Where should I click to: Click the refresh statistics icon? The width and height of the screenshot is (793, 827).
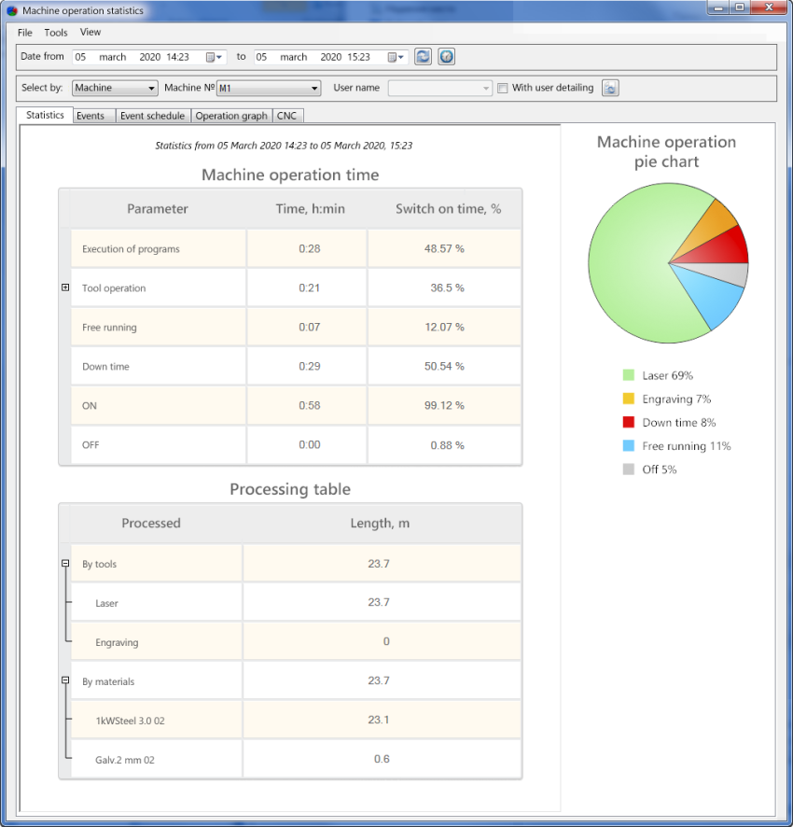coord(423,56)
